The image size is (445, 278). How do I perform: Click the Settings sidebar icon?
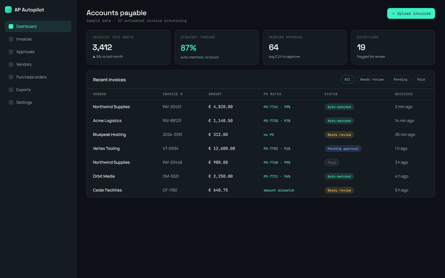[x=11, y=102]
